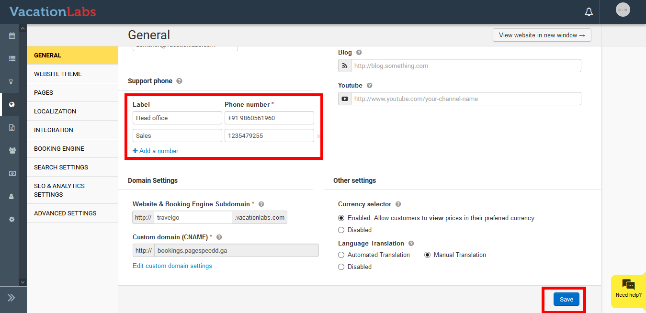Open Edit custom domain settings link
Screen dimensions: 646x313
(x=172, y=266)
